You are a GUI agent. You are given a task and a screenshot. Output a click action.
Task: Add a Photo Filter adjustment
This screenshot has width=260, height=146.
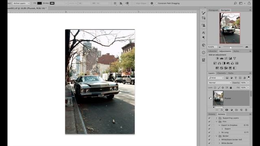tap(228, 63)
